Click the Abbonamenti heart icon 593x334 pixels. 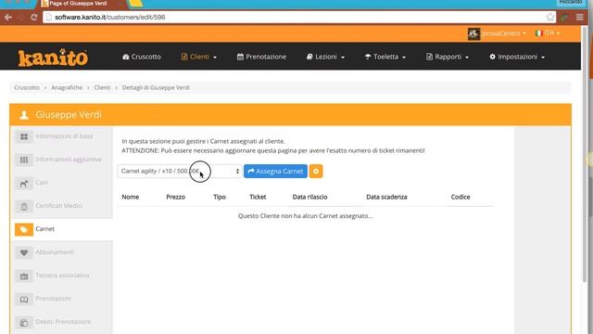[24, 252]
